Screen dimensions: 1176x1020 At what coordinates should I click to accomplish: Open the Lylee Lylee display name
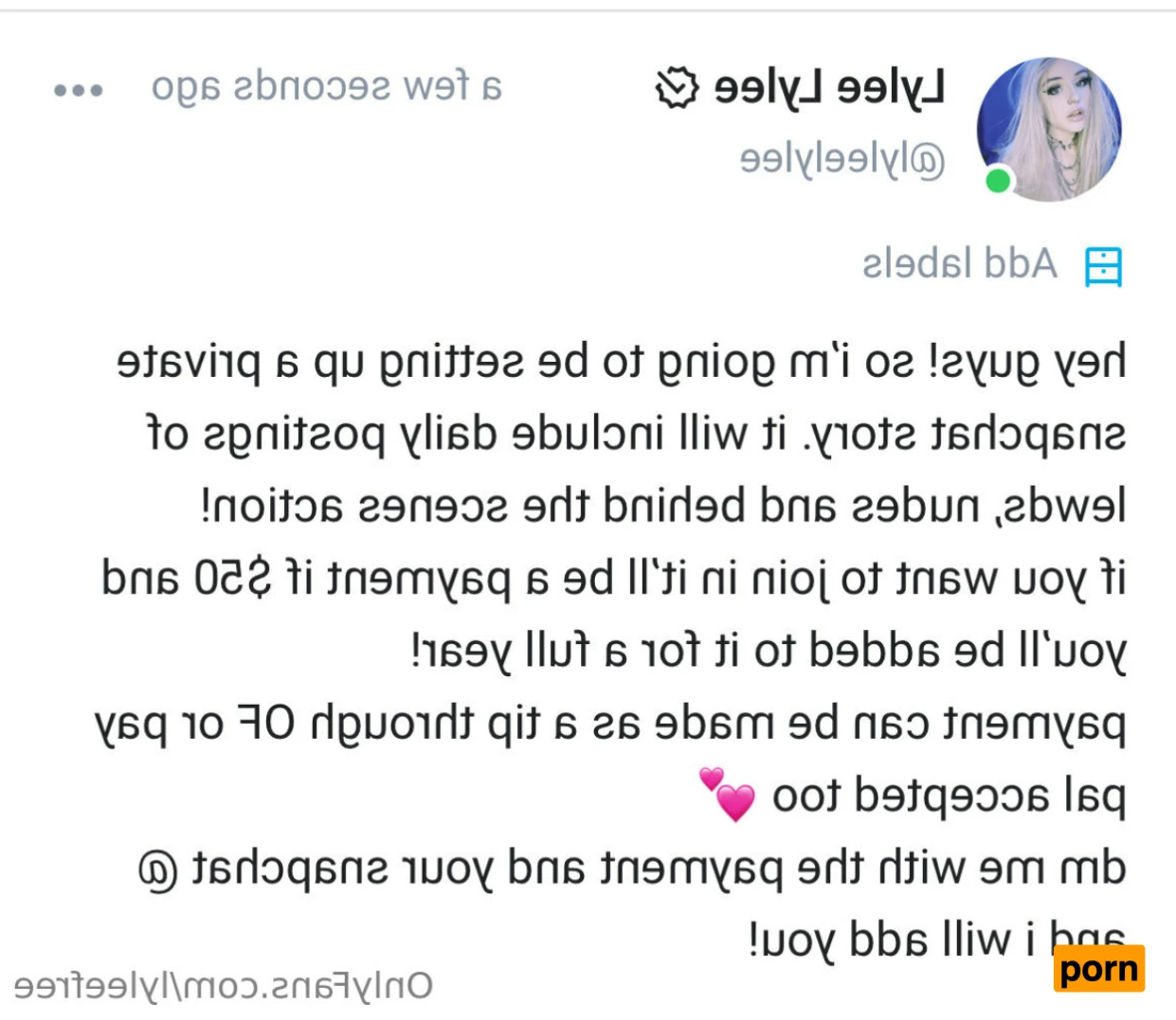829,89
